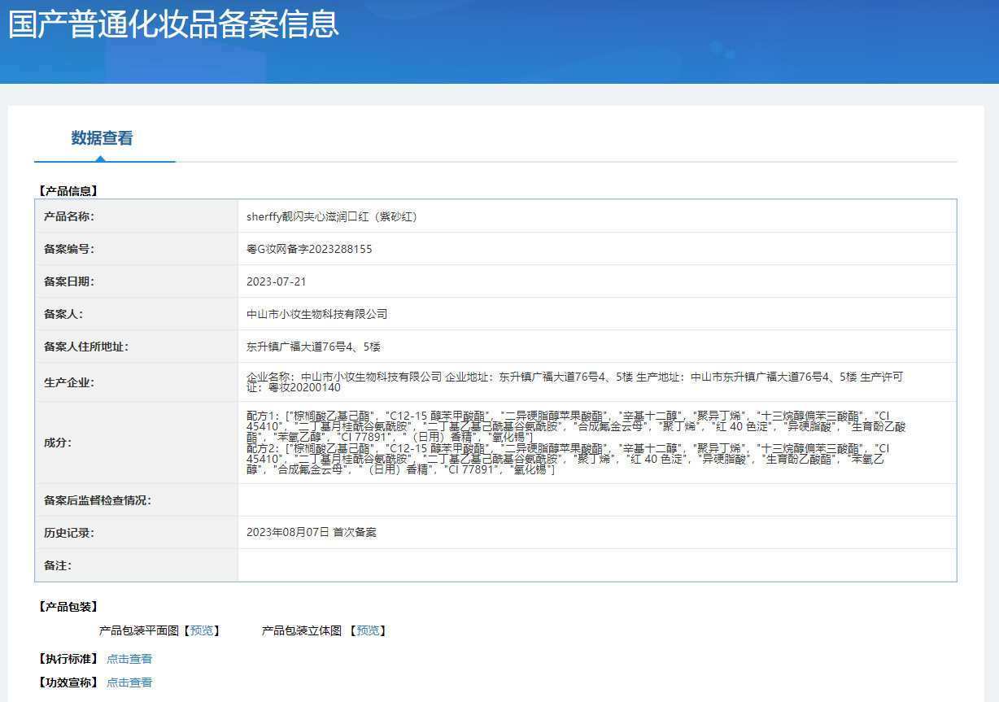The width and height of the screenshot is (999, 702).
Task: Select the page title 国产普通化妆品备案信息
Action: (x=174, y=25)
